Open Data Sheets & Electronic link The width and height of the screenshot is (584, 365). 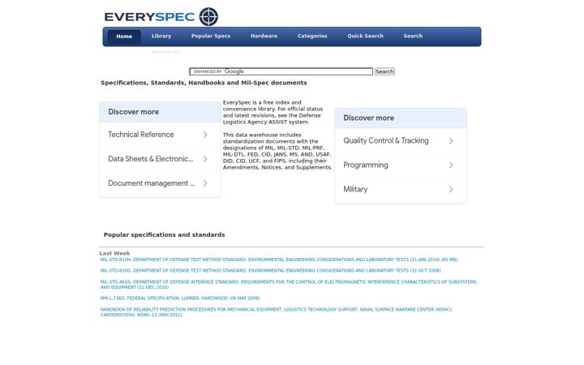click(151, 159)
